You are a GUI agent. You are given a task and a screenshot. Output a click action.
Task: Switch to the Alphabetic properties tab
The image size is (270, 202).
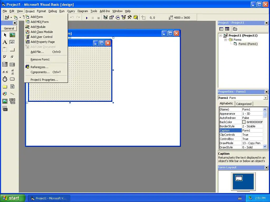pyautogui.click(x=226, y=103)
